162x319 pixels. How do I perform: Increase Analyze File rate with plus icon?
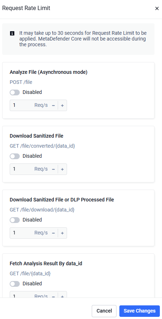(62, 105)
